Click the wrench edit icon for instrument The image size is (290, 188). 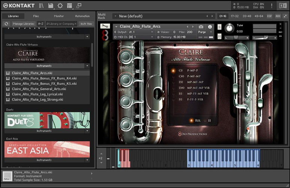coord(105,26)
